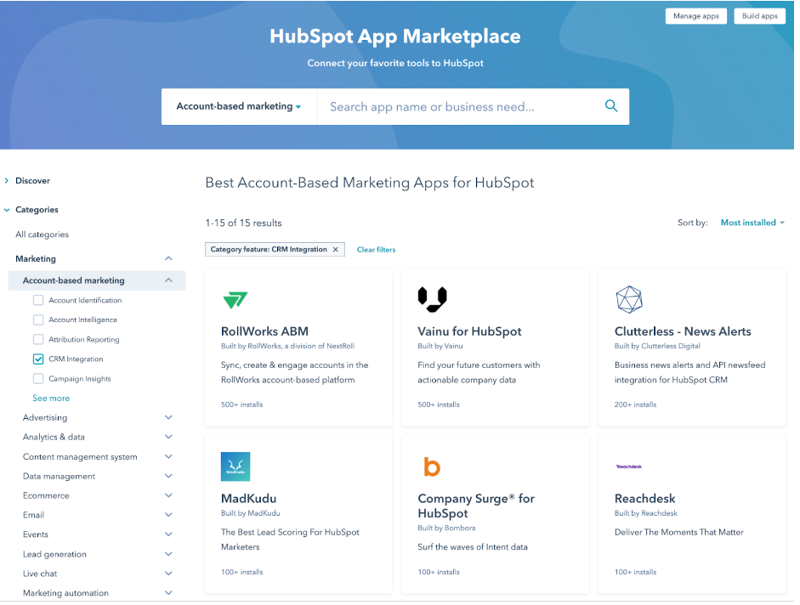Open the Most installed sort dropdown
The height and width of the screenshot is (605, 800).
point(752,223)
